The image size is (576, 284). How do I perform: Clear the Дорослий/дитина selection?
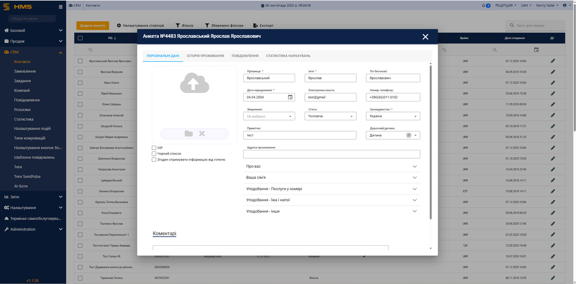point(408,136)
